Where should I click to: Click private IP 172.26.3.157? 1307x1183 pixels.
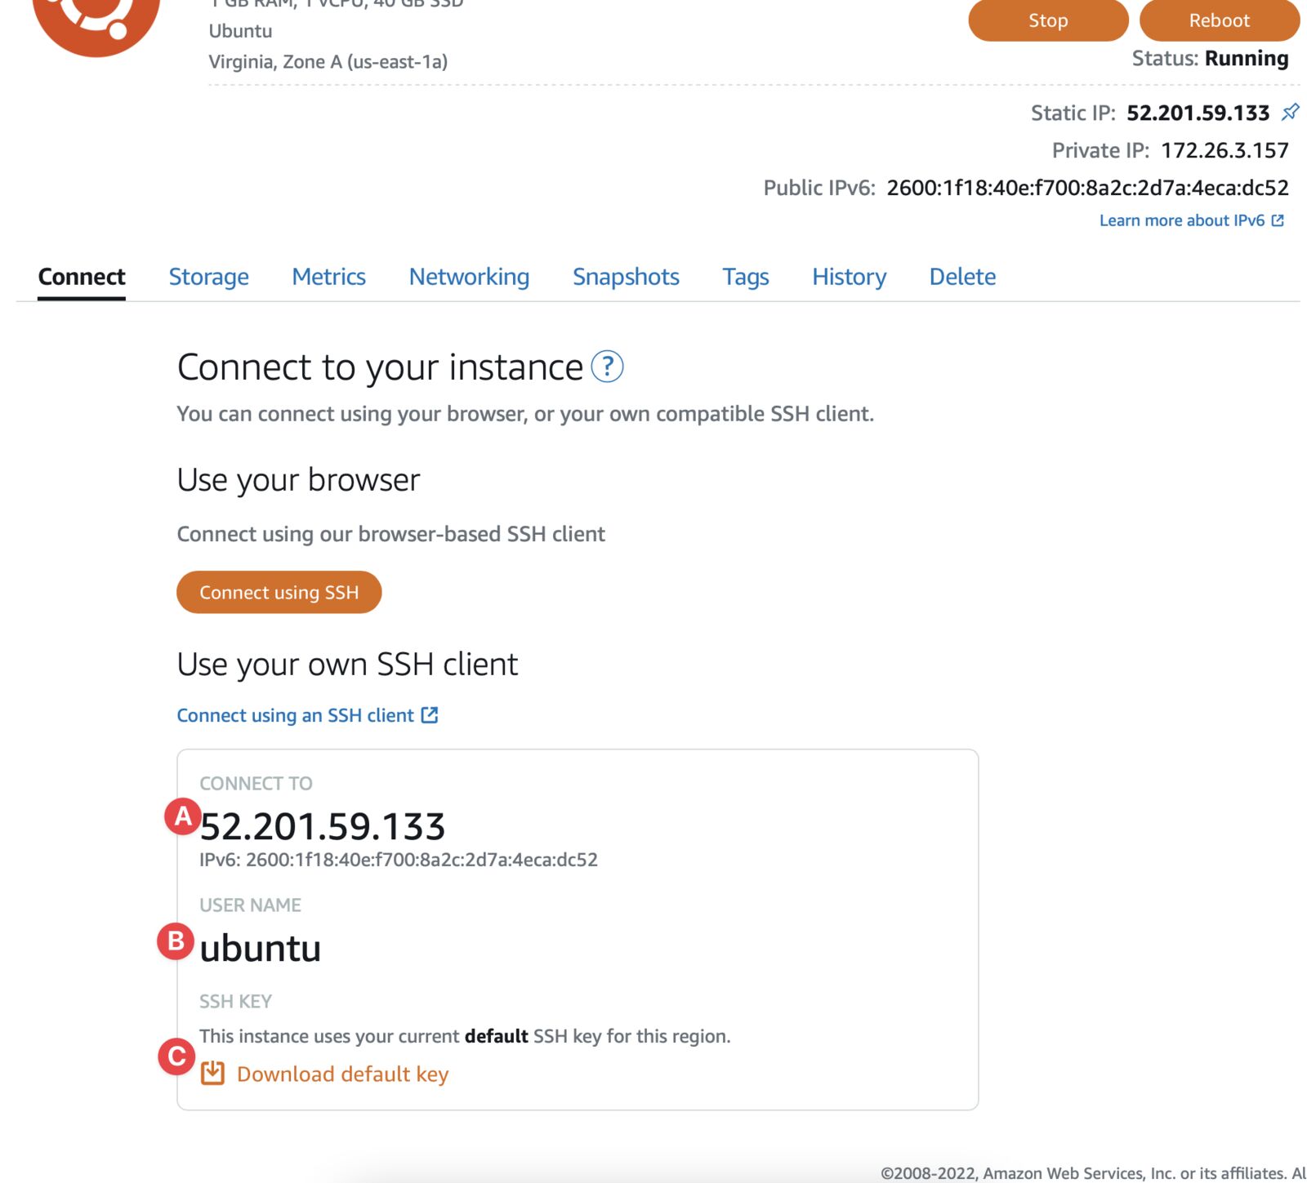(1224, 150)
